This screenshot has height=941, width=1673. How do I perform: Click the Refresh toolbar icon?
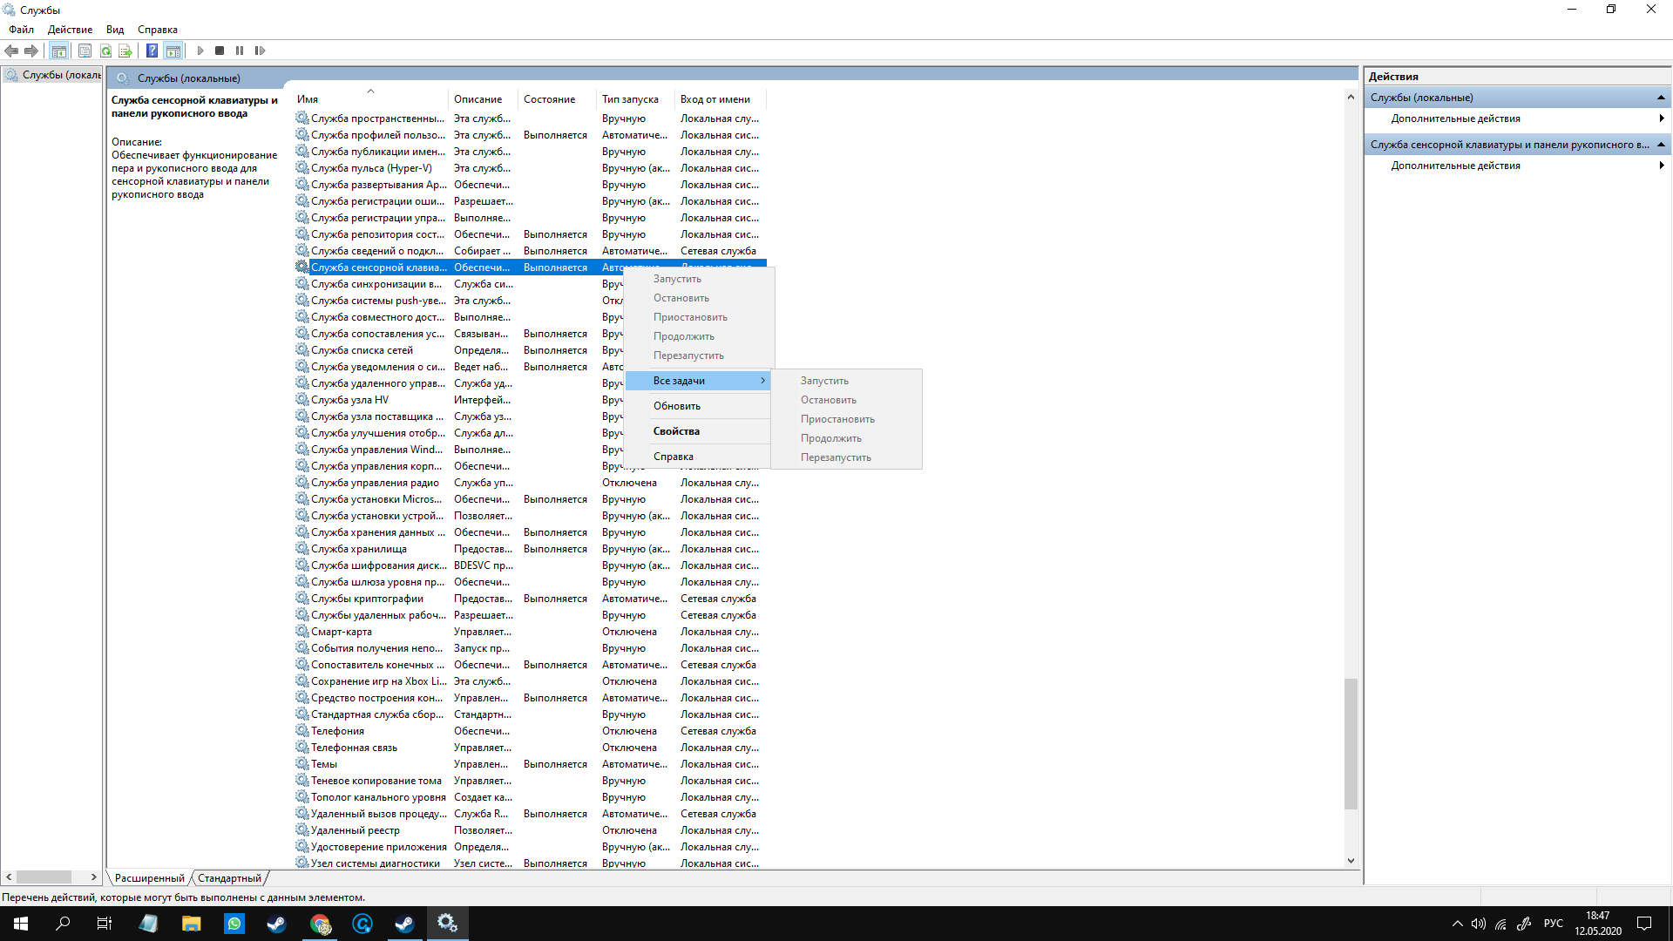[x=105, y=51]
